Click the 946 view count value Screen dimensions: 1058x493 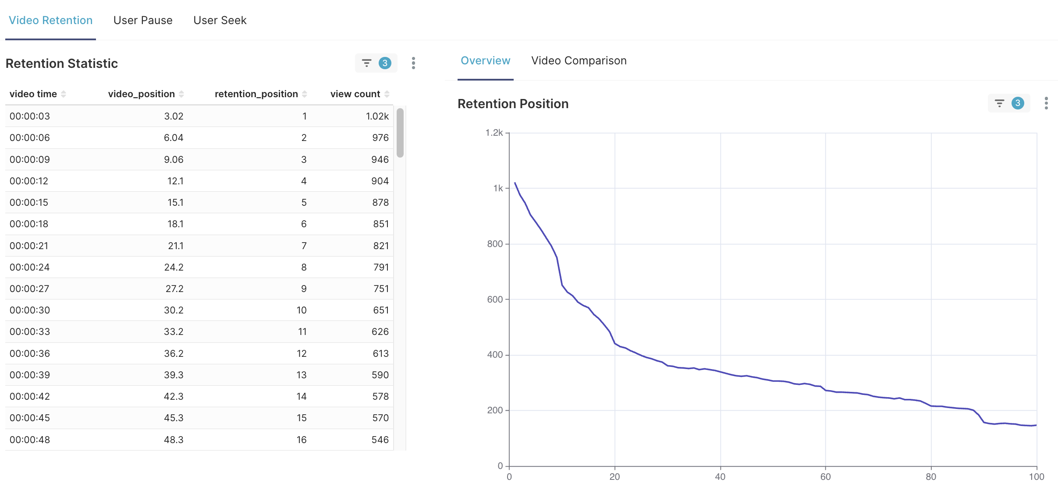tap(380, 159)
